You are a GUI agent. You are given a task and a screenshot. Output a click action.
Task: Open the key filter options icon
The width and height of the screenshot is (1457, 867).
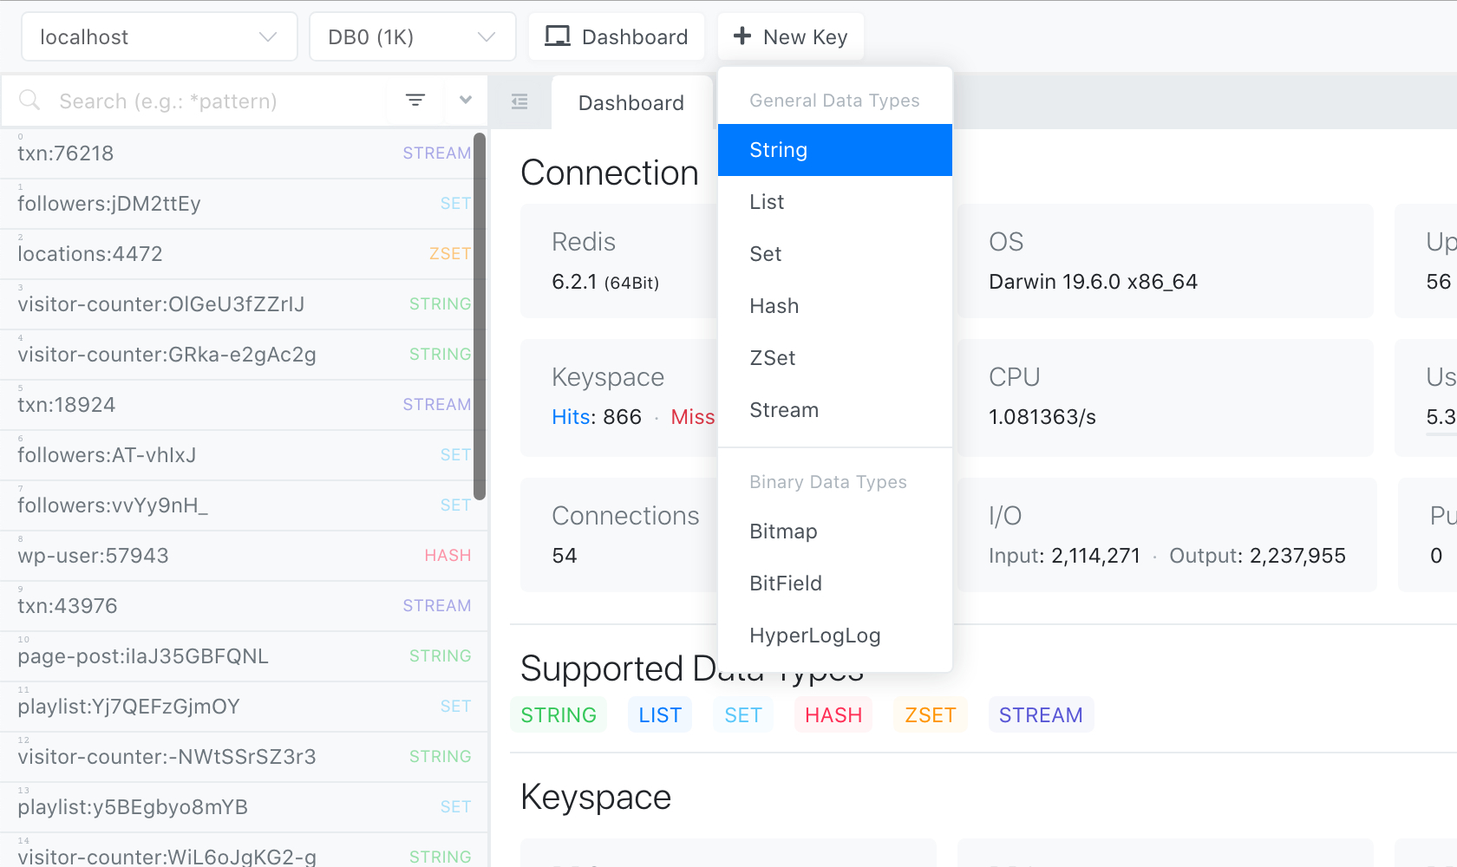(415, 101)
